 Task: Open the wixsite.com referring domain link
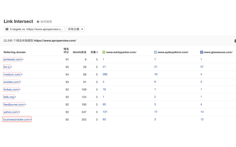coord(11,82)
